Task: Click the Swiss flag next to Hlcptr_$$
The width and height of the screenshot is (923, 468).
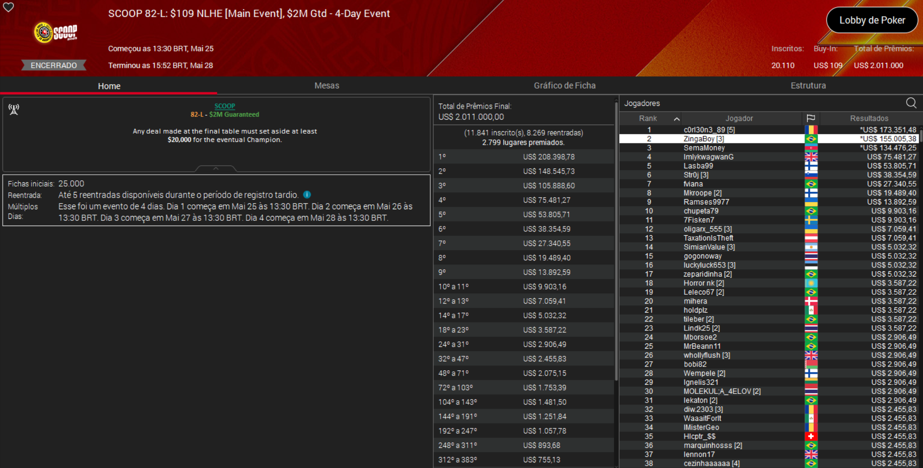Action: (811, 436)
